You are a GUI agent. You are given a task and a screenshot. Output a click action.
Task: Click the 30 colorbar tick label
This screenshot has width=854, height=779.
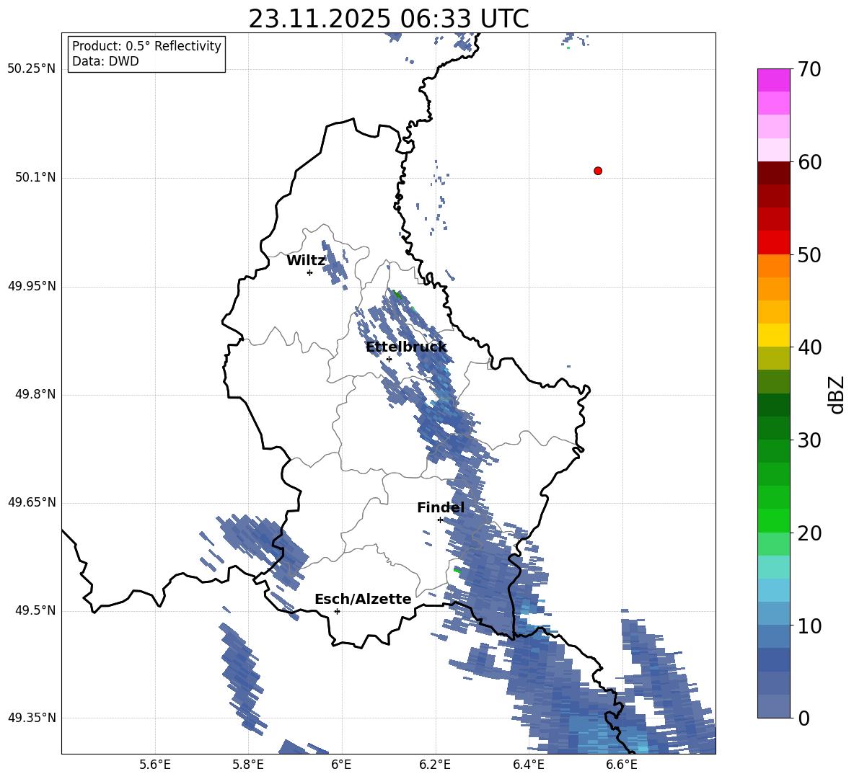point(809,440)
